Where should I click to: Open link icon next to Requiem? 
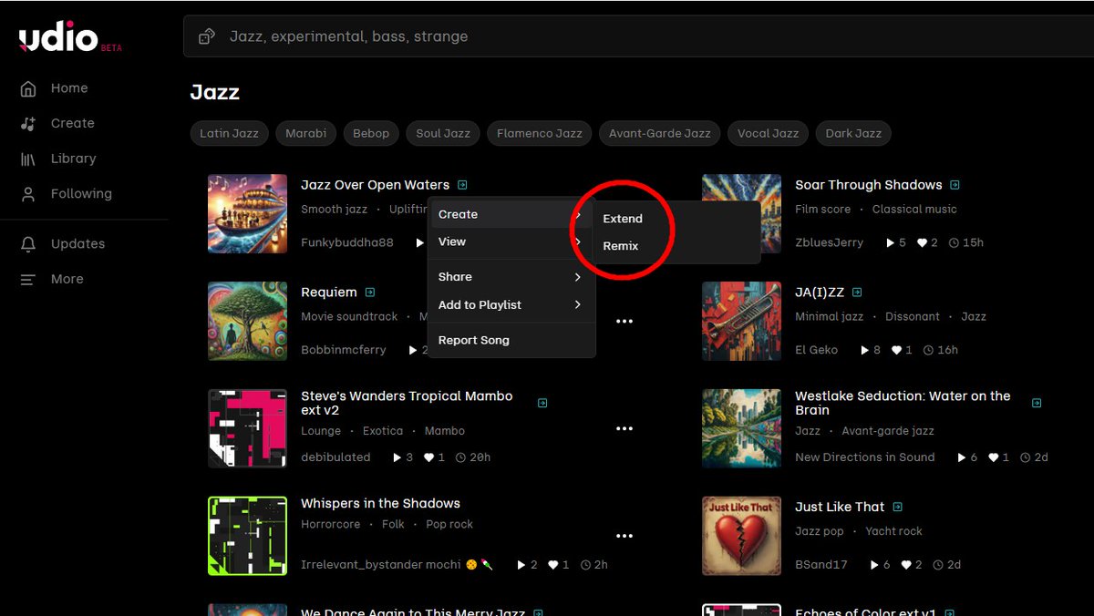point(370,293)
